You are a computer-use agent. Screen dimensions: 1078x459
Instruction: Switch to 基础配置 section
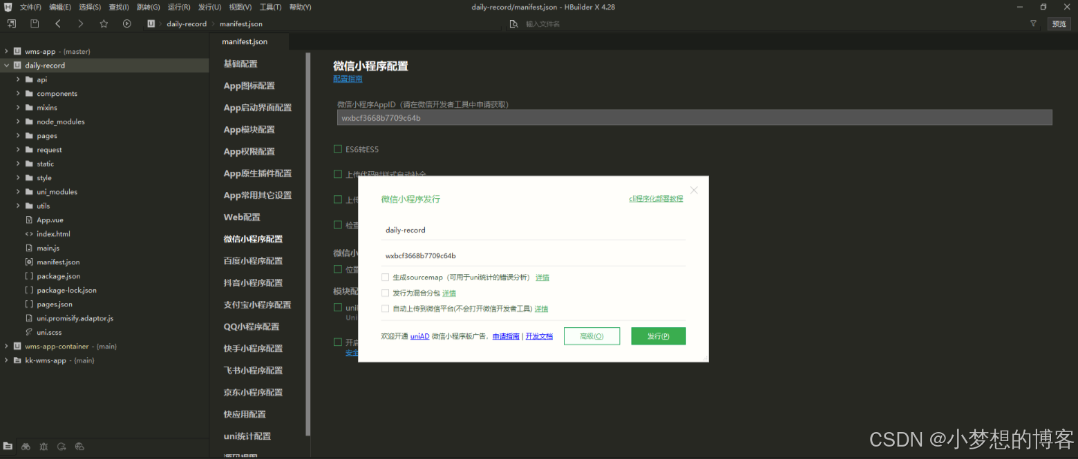coord(240,64)
